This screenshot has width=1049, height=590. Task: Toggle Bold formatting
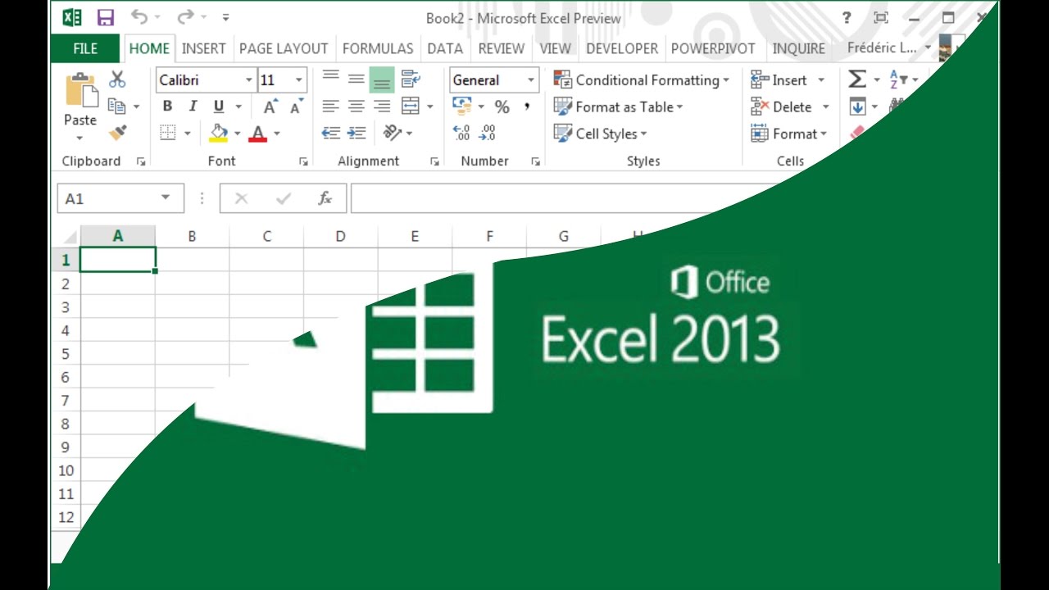(167, 107)
